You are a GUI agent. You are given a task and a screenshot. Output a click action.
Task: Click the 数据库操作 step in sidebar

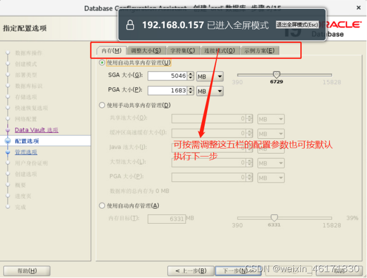[29, 53]
